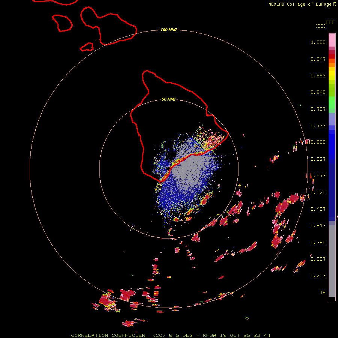This screenshot has width=338, height=338.
Task: Click the TH threshold label
Action: pyautogui.click(x=323, y=292)
